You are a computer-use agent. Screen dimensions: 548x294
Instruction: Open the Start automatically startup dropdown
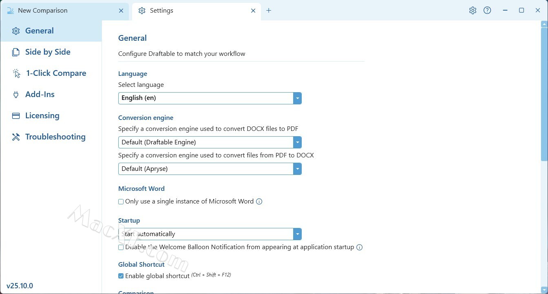click(297, 234)
